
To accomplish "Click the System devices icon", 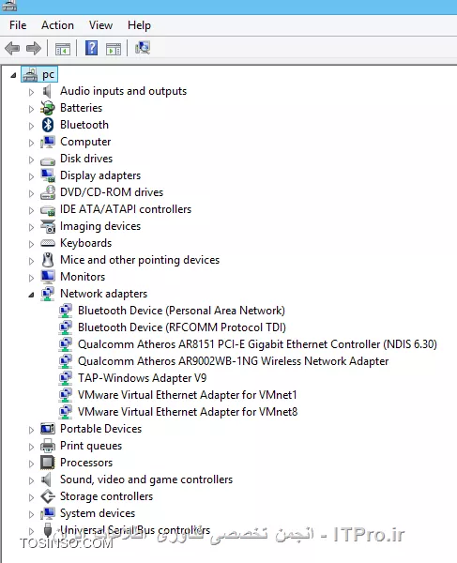I will tap(47, 513).
